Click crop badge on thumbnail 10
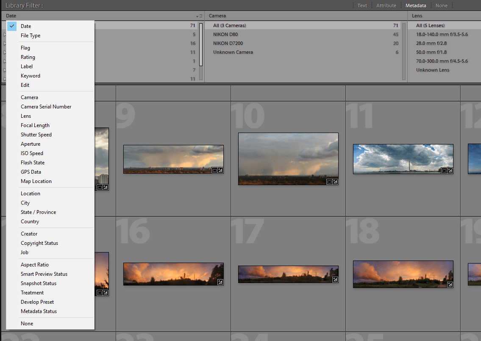Screen dimensions: 481x341 [x=329, y=182]
